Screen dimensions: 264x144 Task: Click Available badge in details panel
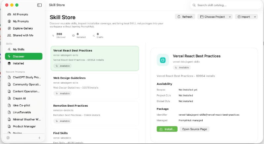(x=182, y=67)
